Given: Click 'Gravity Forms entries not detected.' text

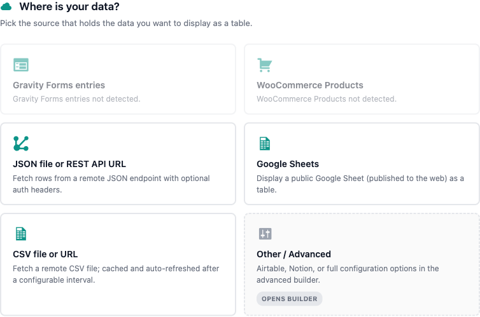Looking at the screenshot, I should [x=76, y=99].
